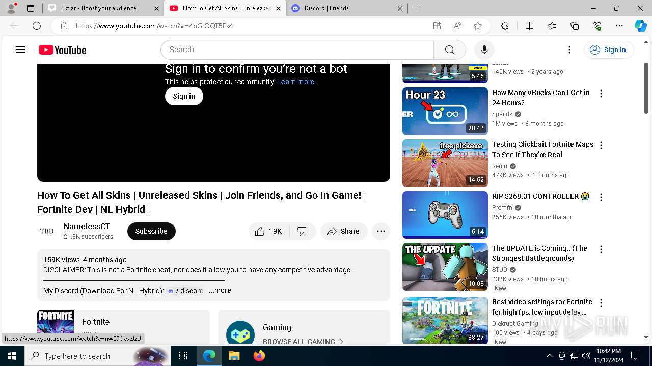Open the Spaiidz channel name

502,114
